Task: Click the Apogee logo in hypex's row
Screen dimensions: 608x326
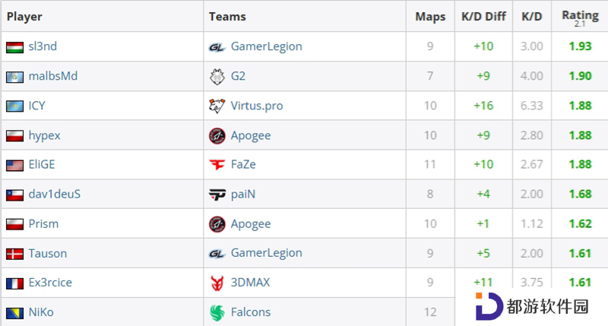Action: pyautogui.click(x=217, y=136)
